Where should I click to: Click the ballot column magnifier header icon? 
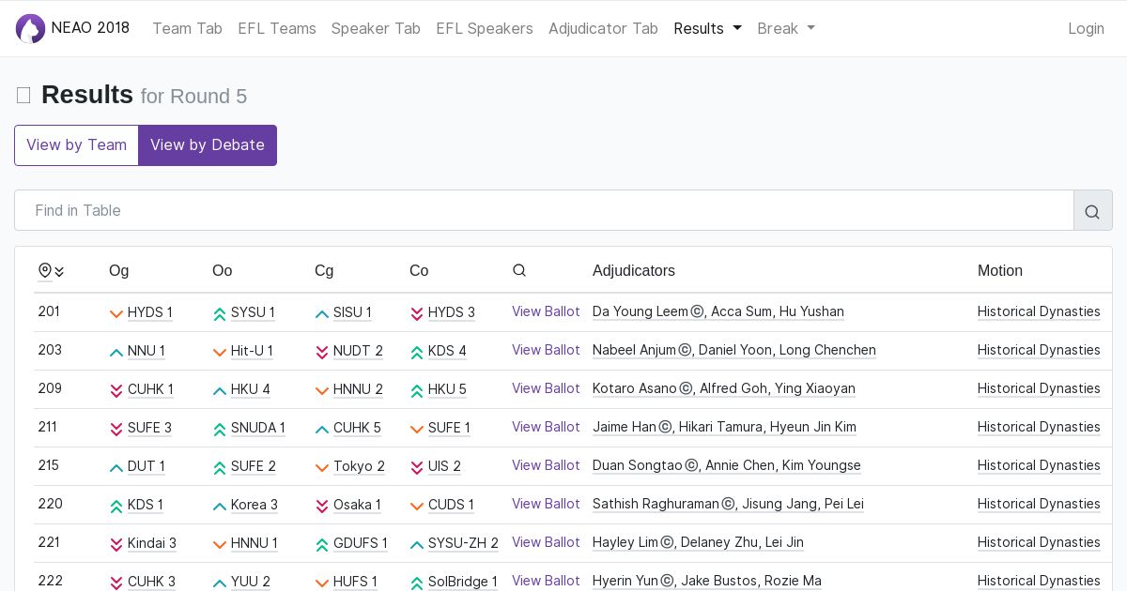[519, 270]
